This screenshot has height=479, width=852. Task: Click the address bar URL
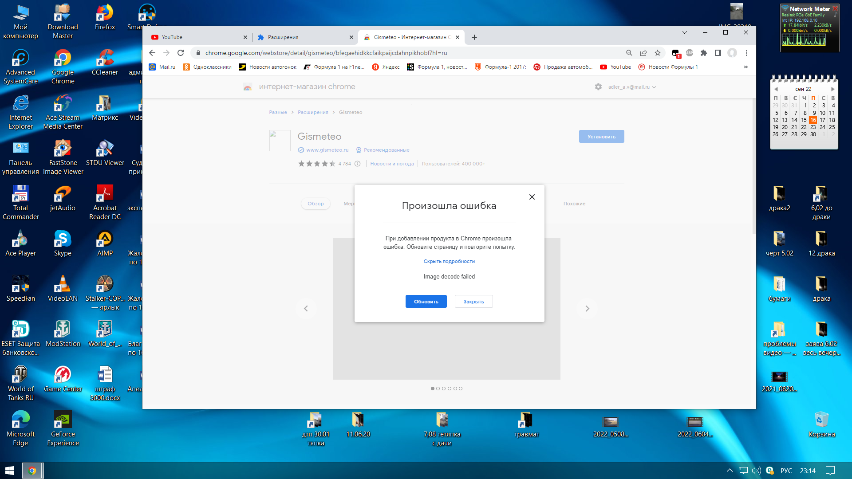click(326, 53)
